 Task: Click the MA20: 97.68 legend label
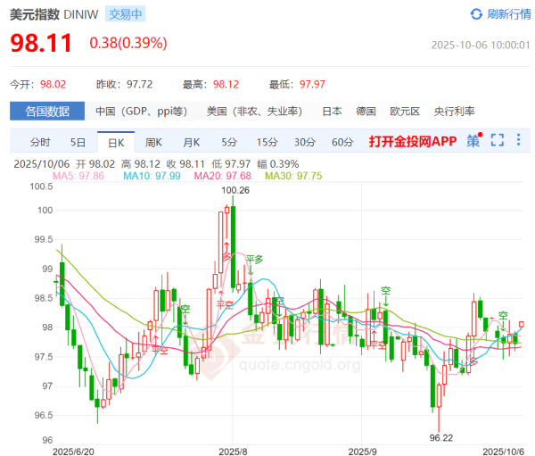[x=222, y=176]
